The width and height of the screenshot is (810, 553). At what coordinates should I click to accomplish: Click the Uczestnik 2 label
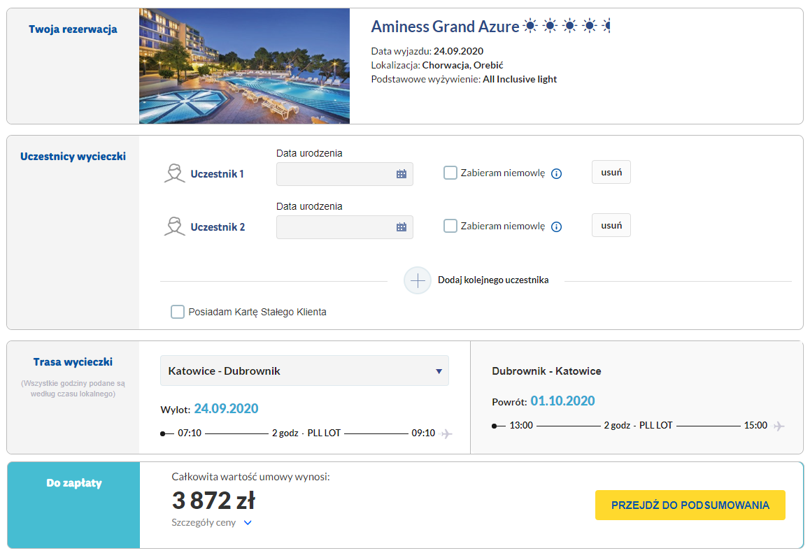point(218,227)
